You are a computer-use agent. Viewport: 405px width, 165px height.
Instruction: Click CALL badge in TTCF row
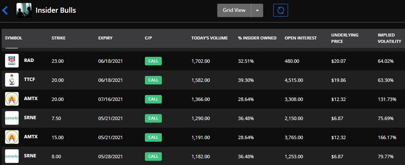pos(153,80)
